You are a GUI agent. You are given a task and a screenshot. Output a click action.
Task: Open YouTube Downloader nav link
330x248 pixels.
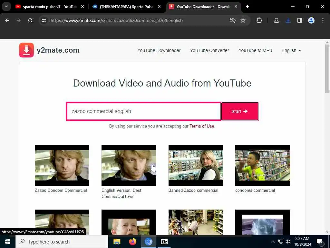[x=159, y=50]
